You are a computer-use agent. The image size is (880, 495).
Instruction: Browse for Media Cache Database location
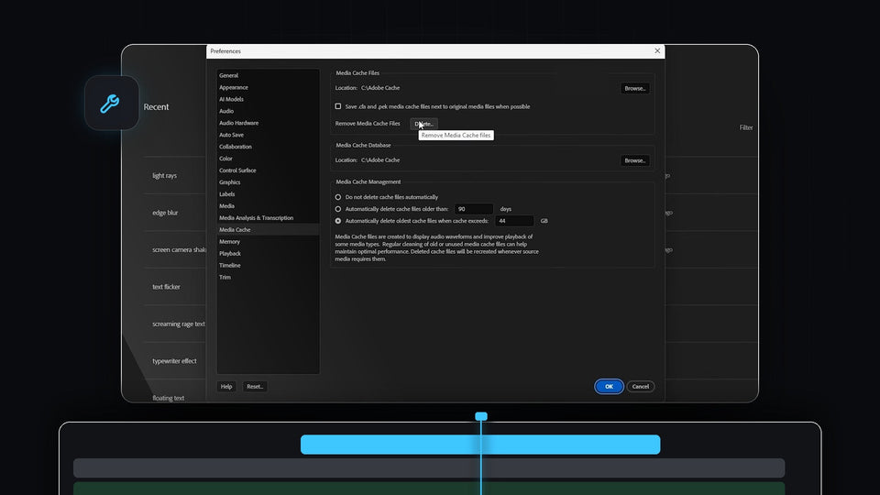tap(634, 160)
